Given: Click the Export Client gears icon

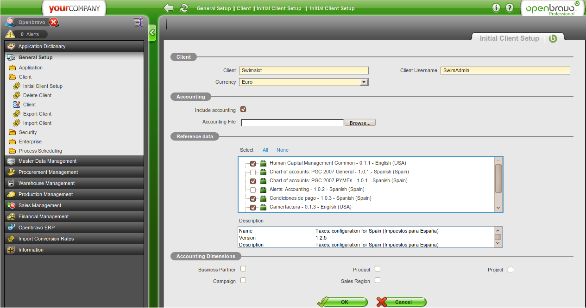Looking at the screenshot, I should [x=17, y=114].
